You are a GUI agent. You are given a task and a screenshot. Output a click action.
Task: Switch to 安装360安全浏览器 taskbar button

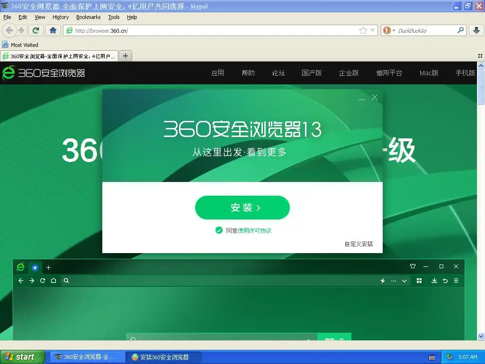point(164,357)
